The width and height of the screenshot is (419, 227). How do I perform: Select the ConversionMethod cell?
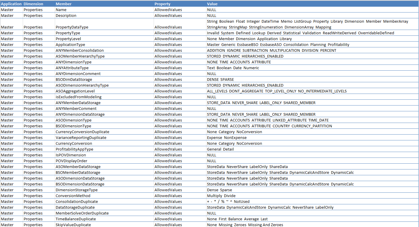(x=104, y=196)
